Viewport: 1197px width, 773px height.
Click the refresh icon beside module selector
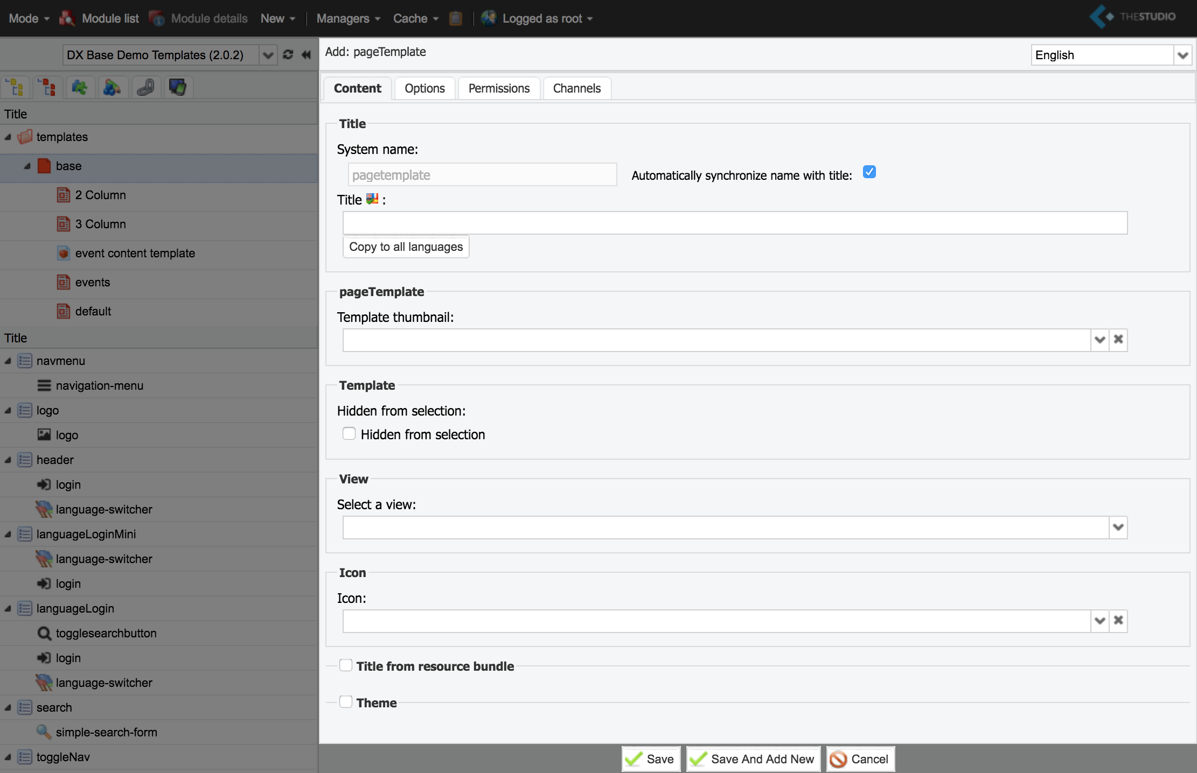click(288, 55)
